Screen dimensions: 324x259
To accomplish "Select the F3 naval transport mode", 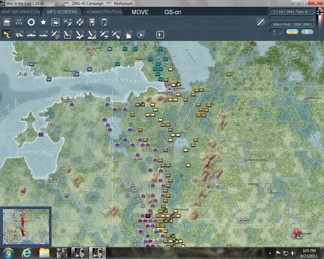I will coord(31,35).
